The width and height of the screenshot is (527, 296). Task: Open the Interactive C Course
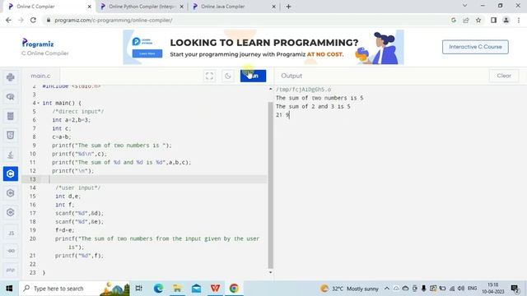[475, 47]
